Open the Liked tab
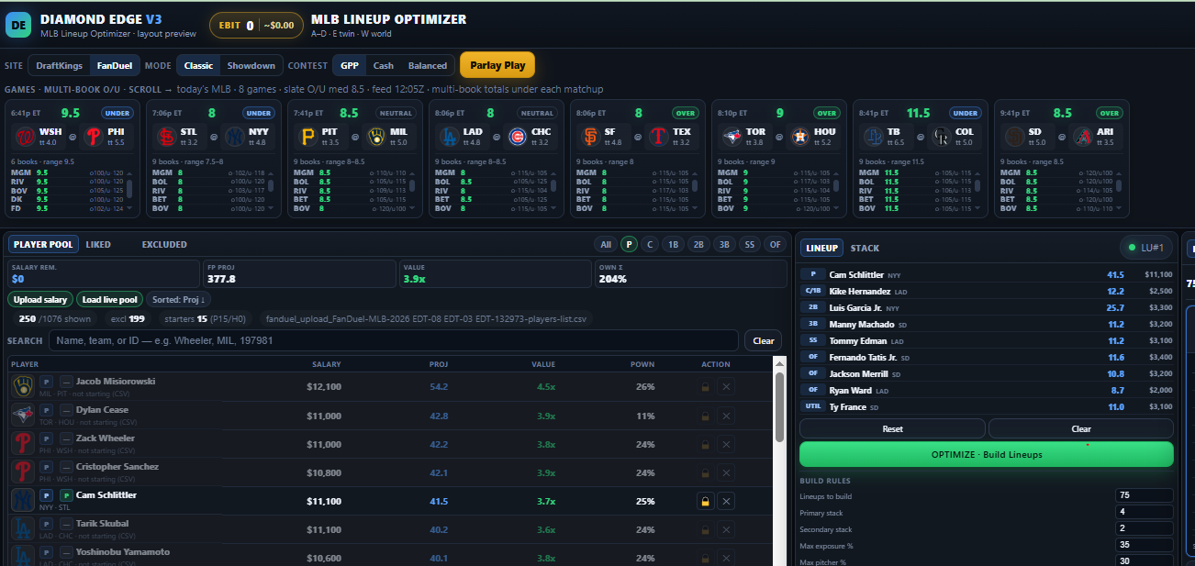This screenshot has height=566, width=1195. [98, 244]
